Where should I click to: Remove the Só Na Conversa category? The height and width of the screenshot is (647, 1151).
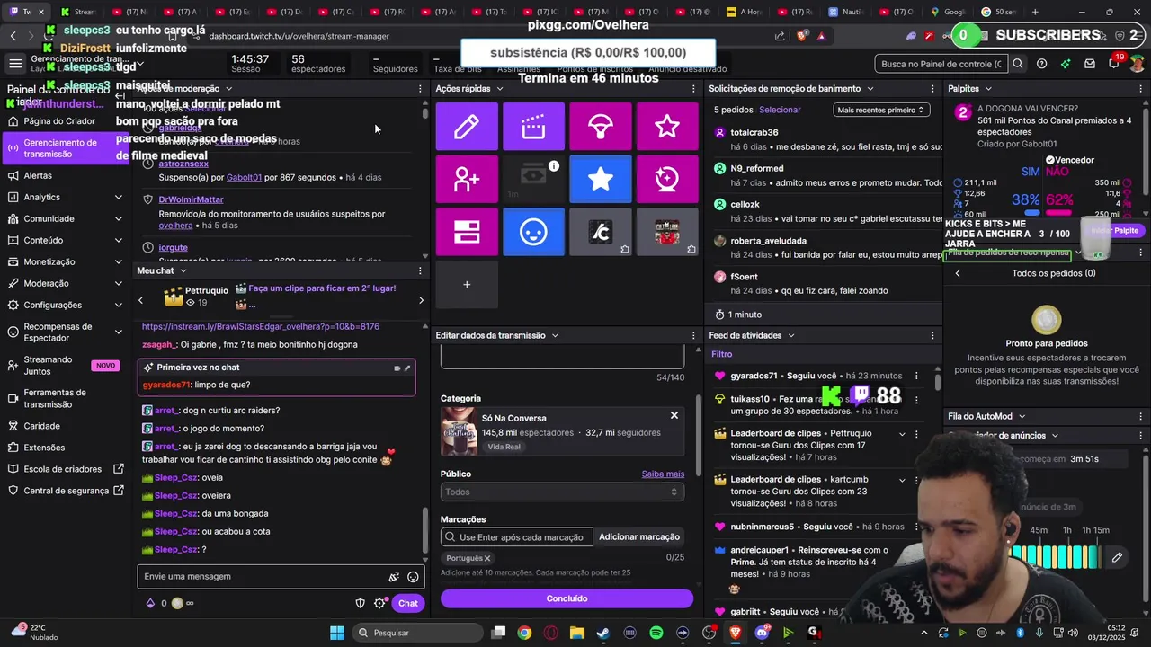pos(674,415)
